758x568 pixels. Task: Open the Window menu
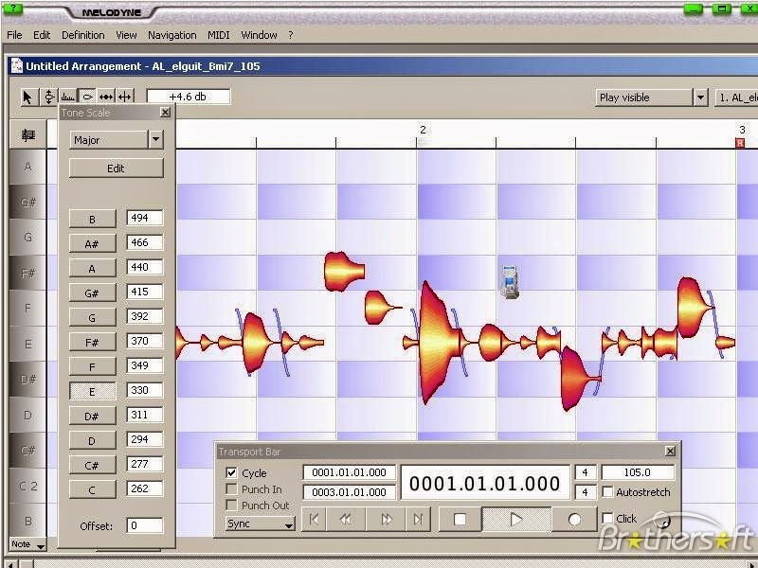(259, 35)
